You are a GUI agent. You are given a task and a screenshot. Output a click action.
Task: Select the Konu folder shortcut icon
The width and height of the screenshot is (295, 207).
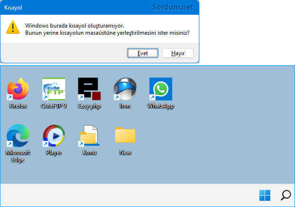point(89,136)
